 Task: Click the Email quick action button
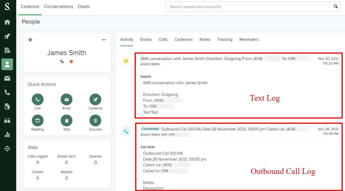(x=67, y=100)
